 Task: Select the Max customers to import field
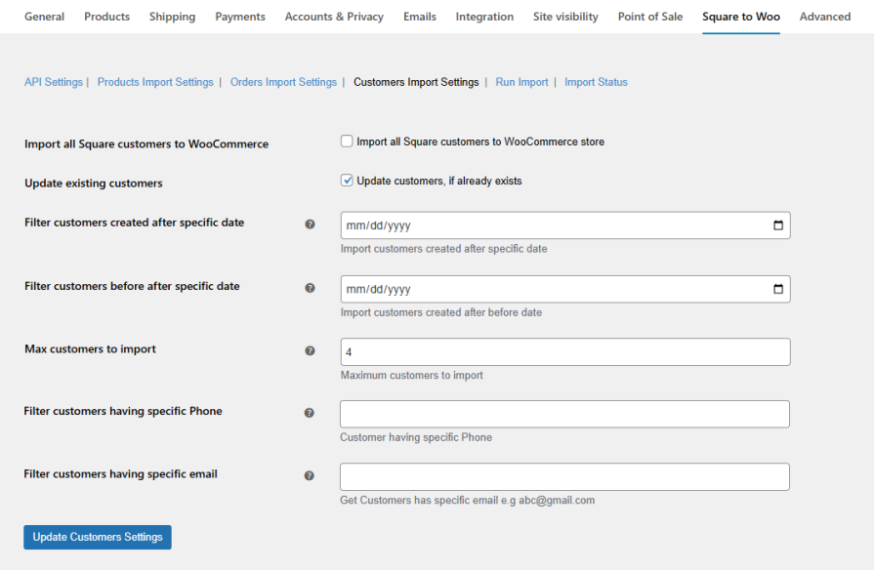(564, 351)
